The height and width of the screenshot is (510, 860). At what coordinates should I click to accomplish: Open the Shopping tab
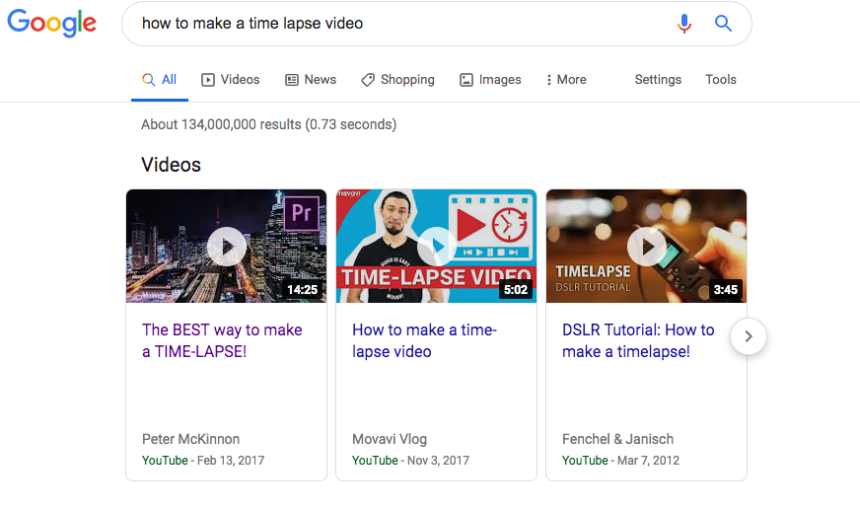pos(397,80)
